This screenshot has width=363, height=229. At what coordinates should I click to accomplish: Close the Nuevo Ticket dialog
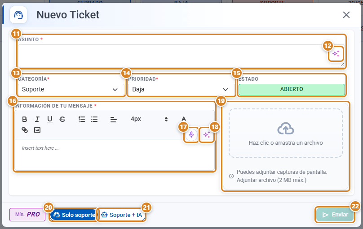[346, 15]
